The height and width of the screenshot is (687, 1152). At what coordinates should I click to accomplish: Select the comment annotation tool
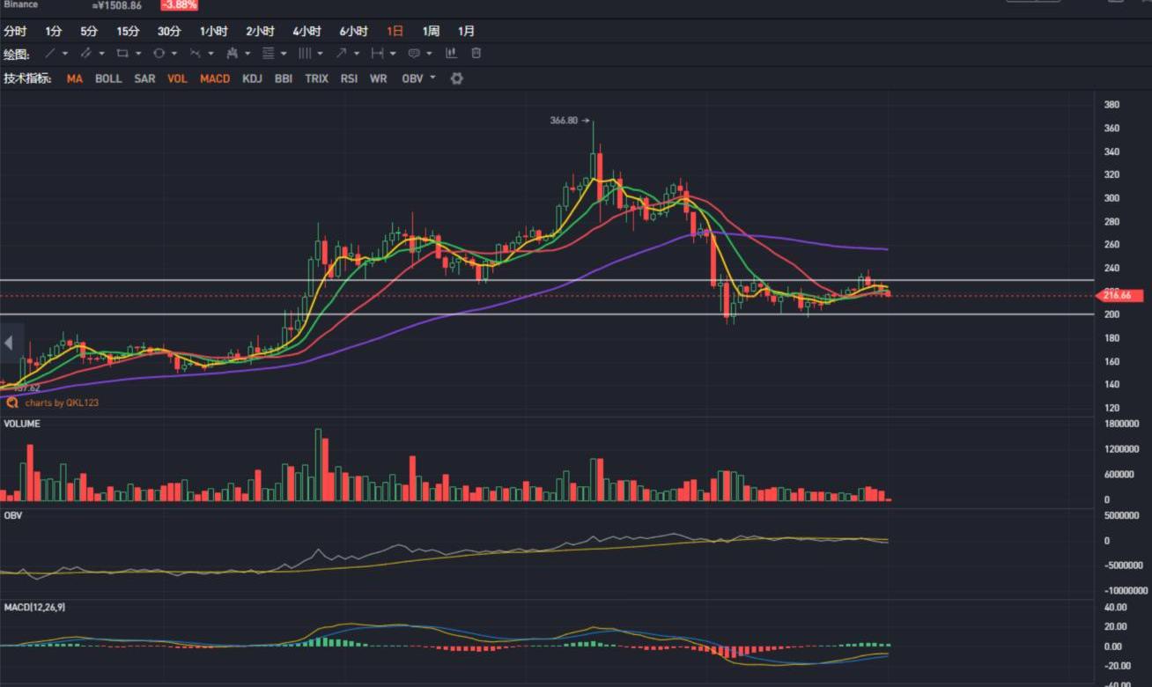(x=413, y=54)
